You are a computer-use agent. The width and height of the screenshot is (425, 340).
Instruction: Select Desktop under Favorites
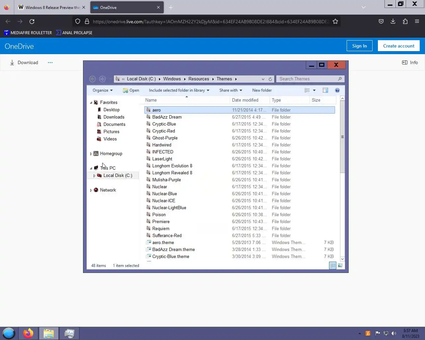pos(111,110)
